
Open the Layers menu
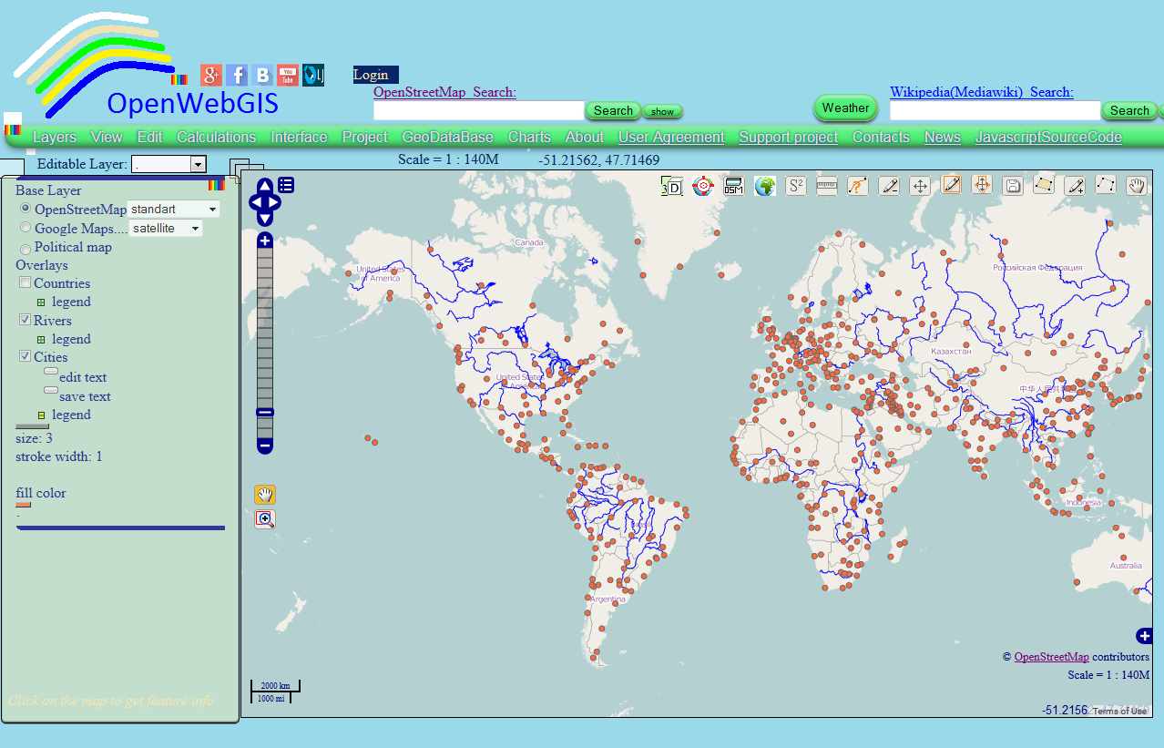pyautogui.click(x=55, y=137)
